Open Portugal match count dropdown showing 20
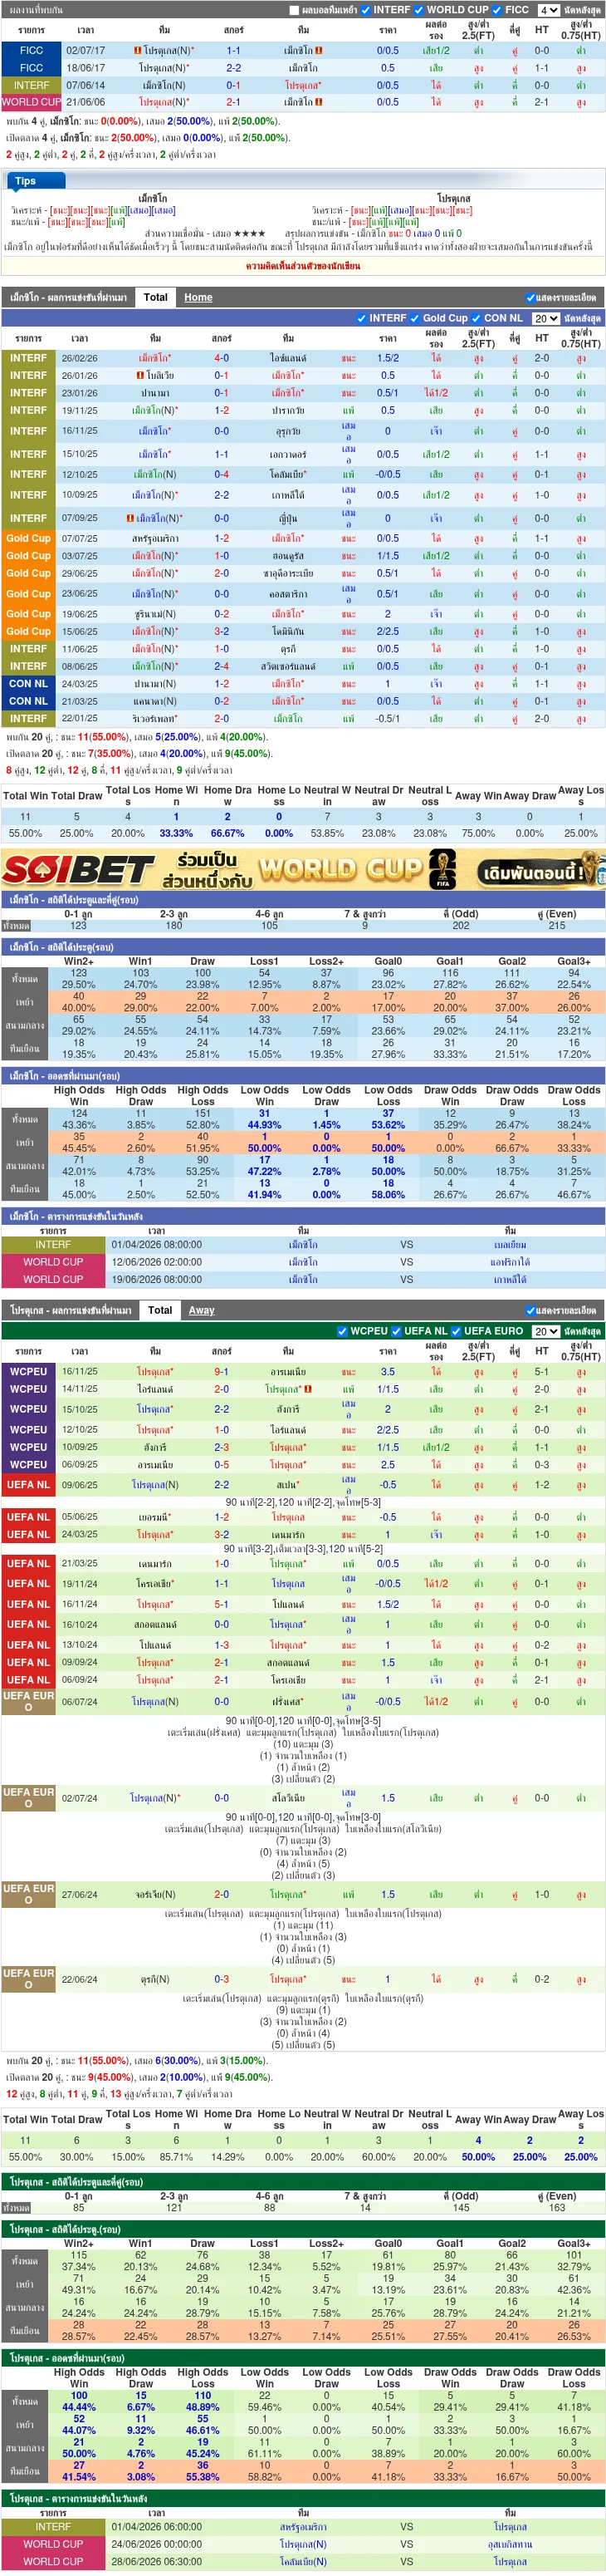 (x=545, y=1331)
